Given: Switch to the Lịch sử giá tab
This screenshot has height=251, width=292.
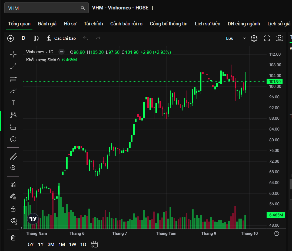Looking at the screenshot, I should click(279, 24).
